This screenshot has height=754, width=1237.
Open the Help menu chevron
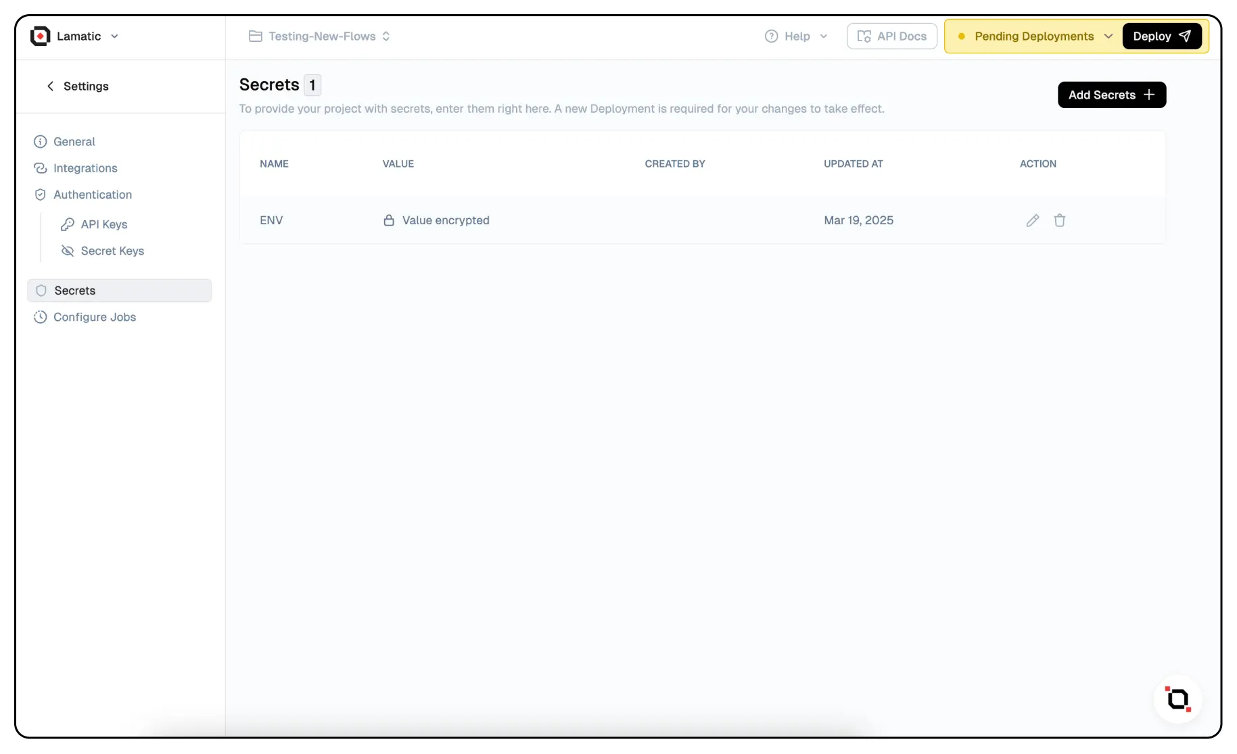click(x=823, y=36)
